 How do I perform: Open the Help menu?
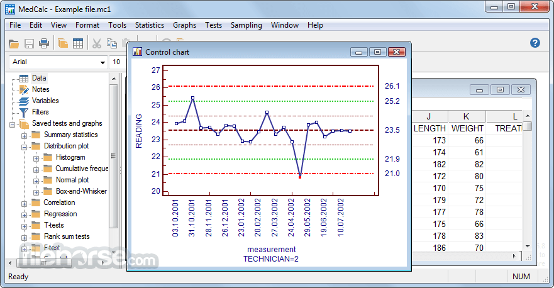[x=315, y=25]
